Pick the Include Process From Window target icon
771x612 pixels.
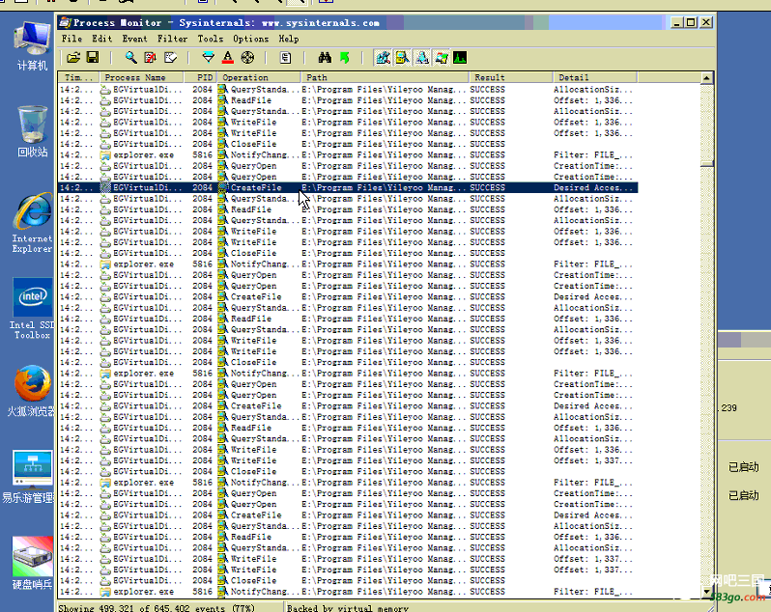247,58
